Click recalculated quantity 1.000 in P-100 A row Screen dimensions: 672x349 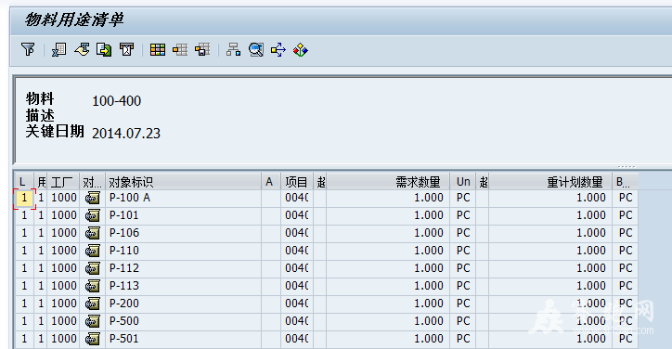(x=550, y=198)
